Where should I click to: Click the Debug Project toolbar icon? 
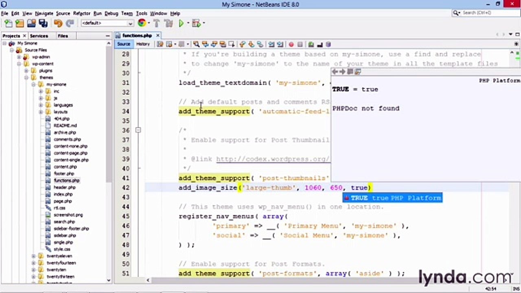coord(196,24)
